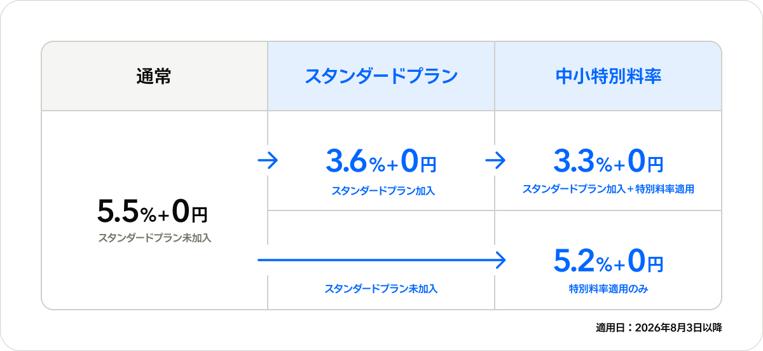Click the long arrow pointing to 5.2% rate
Image resolution: width=763 pixels, height=351 pixels.
tap(381, 259)
